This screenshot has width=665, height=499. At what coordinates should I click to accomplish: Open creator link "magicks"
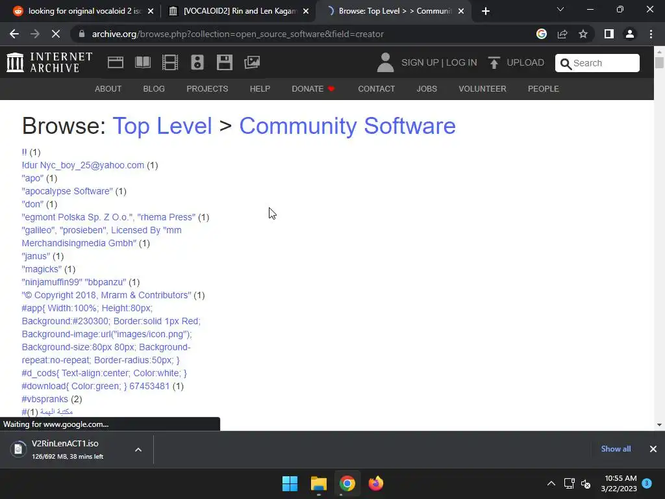click(x=42, y=270)
